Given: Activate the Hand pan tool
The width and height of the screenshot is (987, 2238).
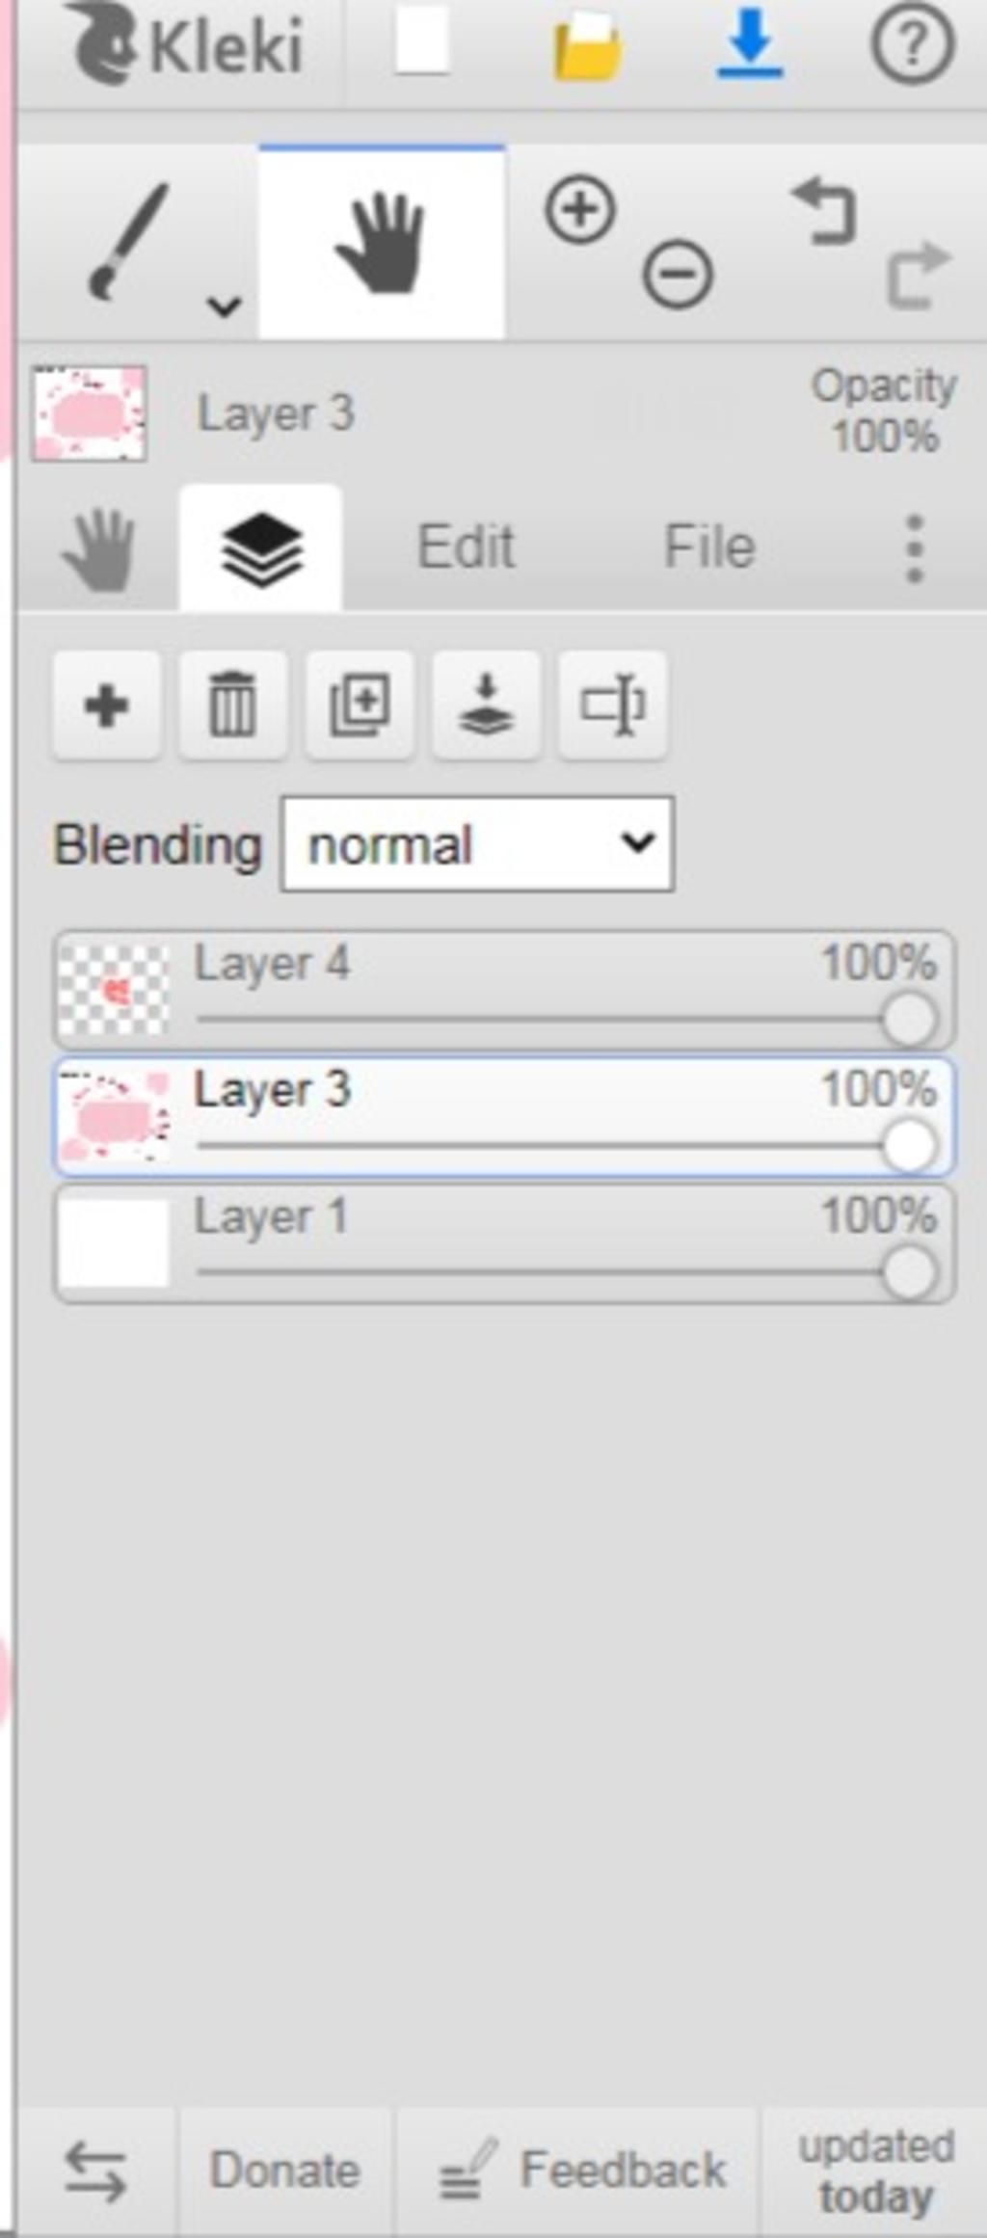Looking at the screenshot, I should click(x=381, y=243).
